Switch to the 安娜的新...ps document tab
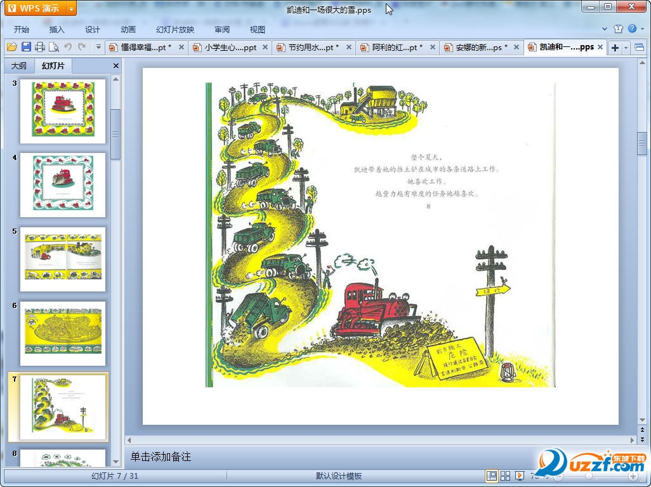 [x=482, y=48]
